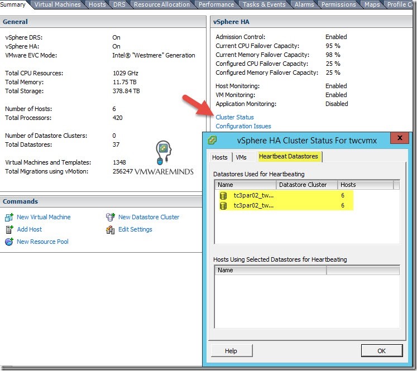Viewport: 417px width, 371px height.
Task: Click the Virtual Machines and Templates value 1348
Action: pos(119,162)
